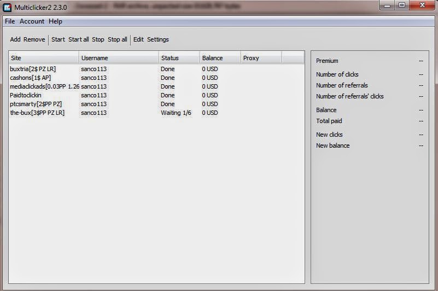Select the mediaclickads[0.03PP 1.26 row
Viewport: 438px width, 291px height.
pos(156,86)
